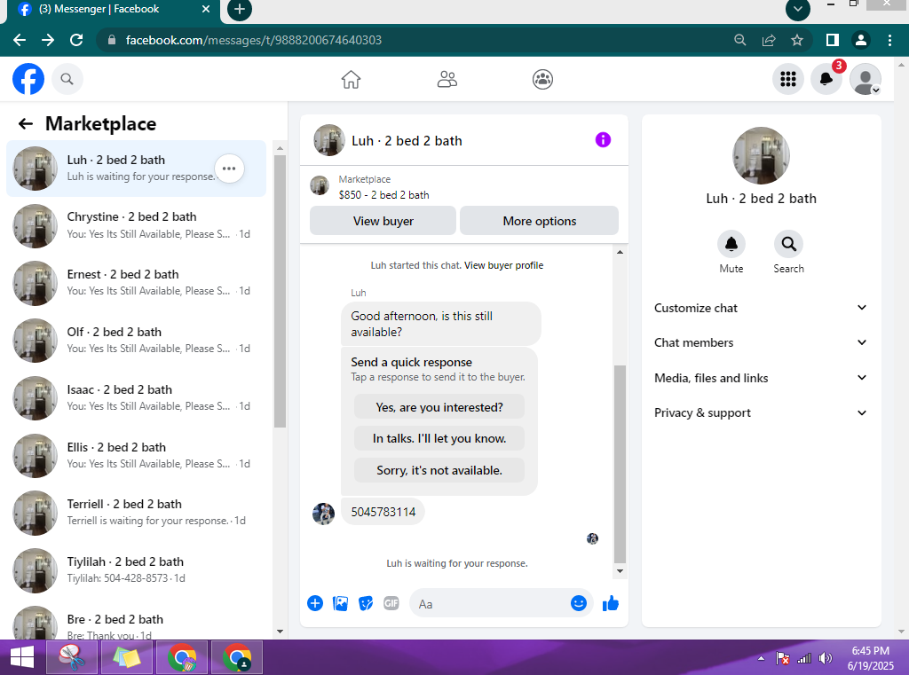Image resolution: width=909 pixels, height=675 pixels.
Task: Open the Tiylilah · 2 bed 2 bath conversation
Action: pos(136,570)
